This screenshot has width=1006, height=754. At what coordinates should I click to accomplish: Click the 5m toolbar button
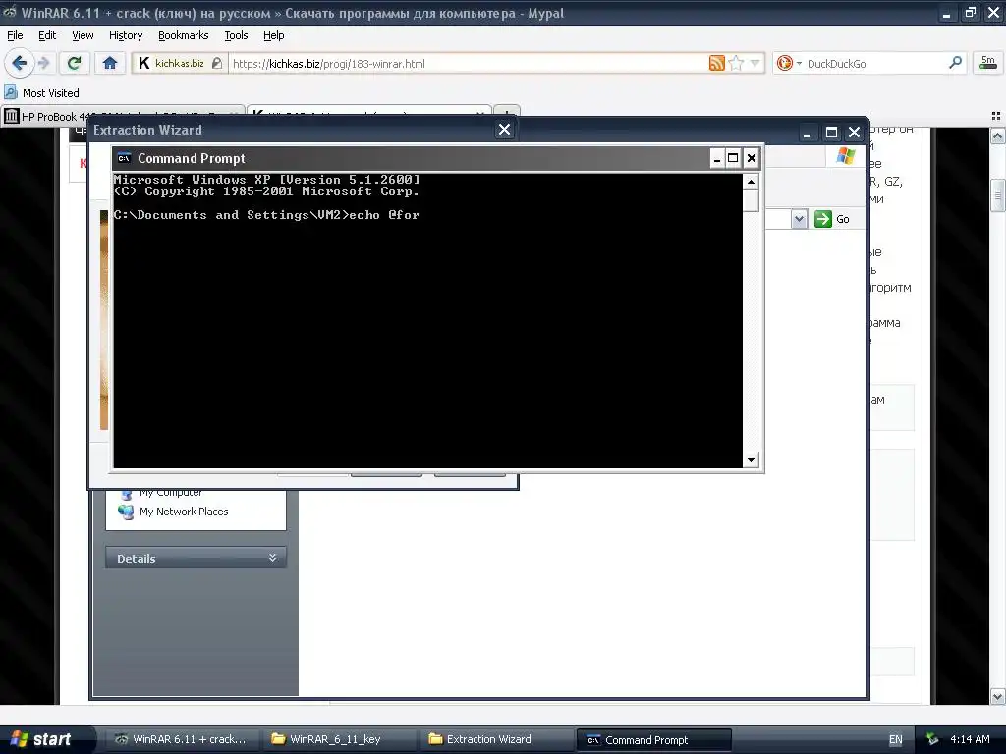pos(988,62)
